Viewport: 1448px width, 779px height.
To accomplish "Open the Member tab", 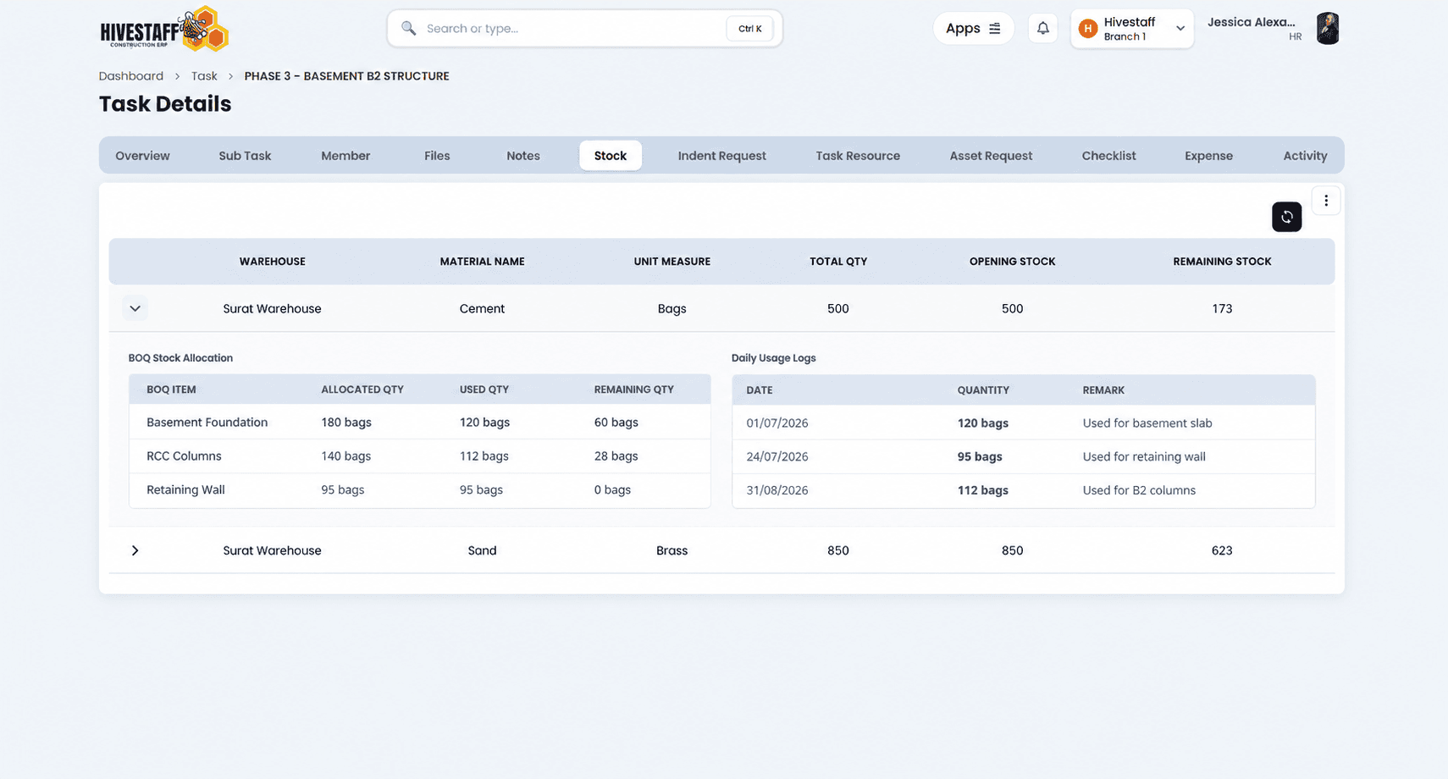I will 345,156.
